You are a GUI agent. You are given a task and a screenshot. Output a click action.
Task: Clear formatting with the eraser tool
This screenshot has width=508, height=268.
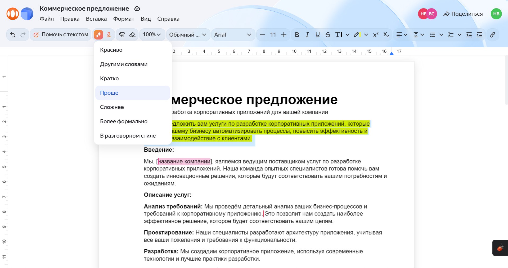coord(132,34)
